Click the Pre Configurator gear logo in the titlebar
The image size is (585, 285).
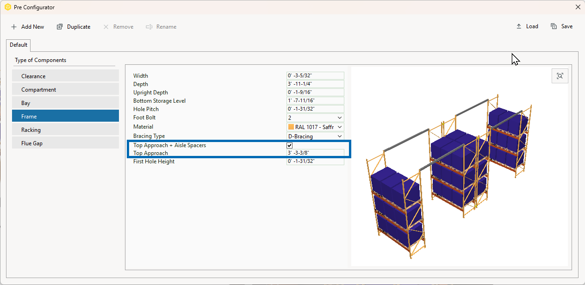tap(7, 7)
